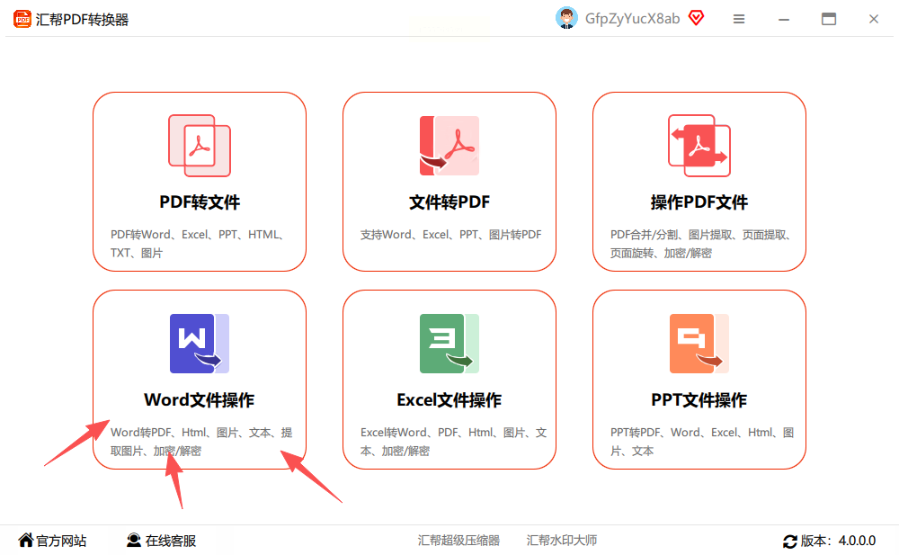The height and width of the screenshot is (555, 899).
Task: Choose the PPT文件操作 card title
Action: 699,400
